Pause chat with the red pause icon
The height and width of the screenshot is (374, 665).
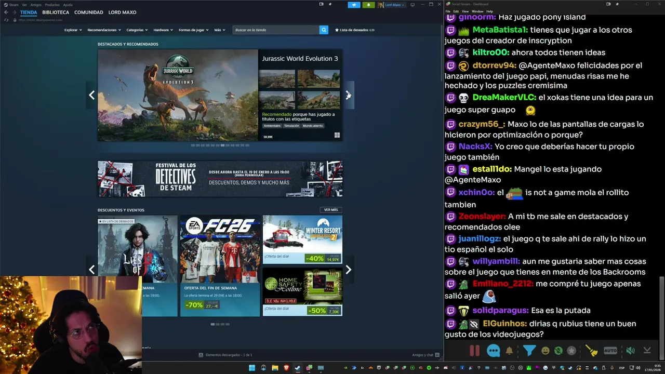(474, 351)
